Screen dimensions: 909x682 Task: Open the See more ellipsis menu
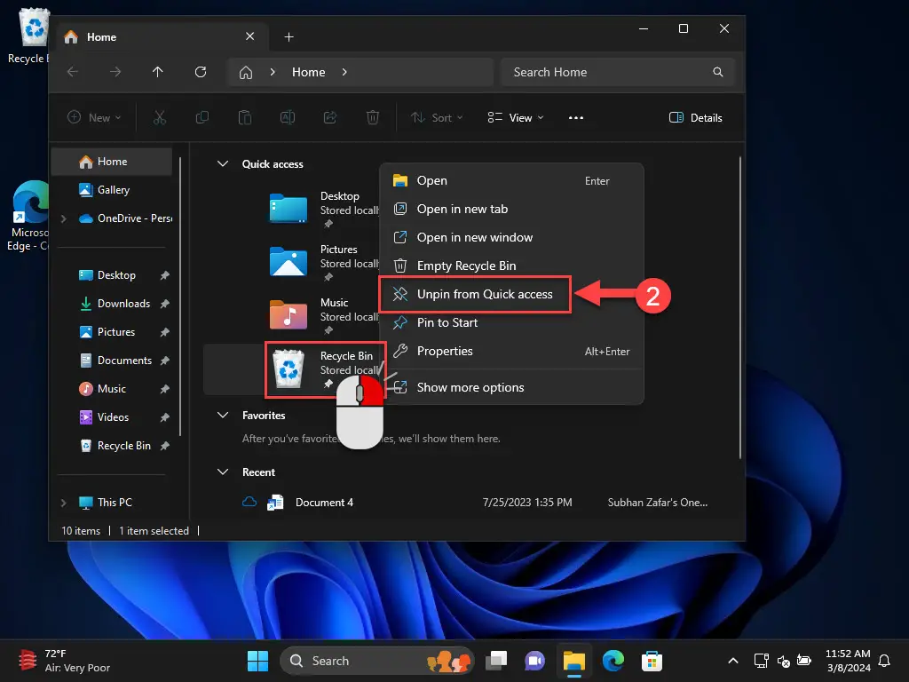575,118
